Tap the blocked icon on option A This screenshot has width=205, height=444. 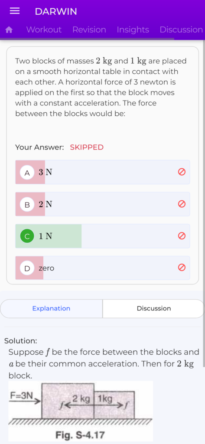[x=182, y=172]
